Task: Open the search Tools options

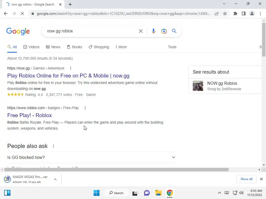Action: [x=172, y=47]
